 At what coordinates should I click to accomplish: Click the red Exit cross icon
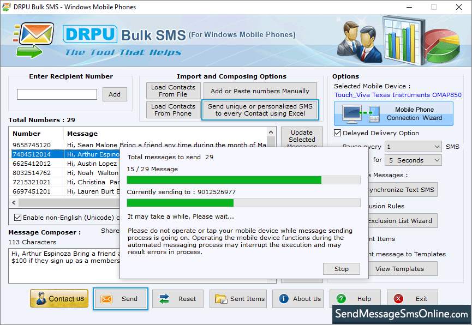click(398, 299)
